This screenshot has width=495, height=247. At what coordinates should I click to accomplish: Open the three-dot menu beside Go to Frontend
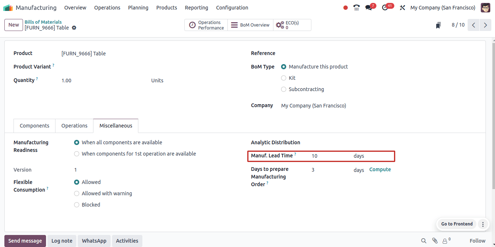[483, 224]
